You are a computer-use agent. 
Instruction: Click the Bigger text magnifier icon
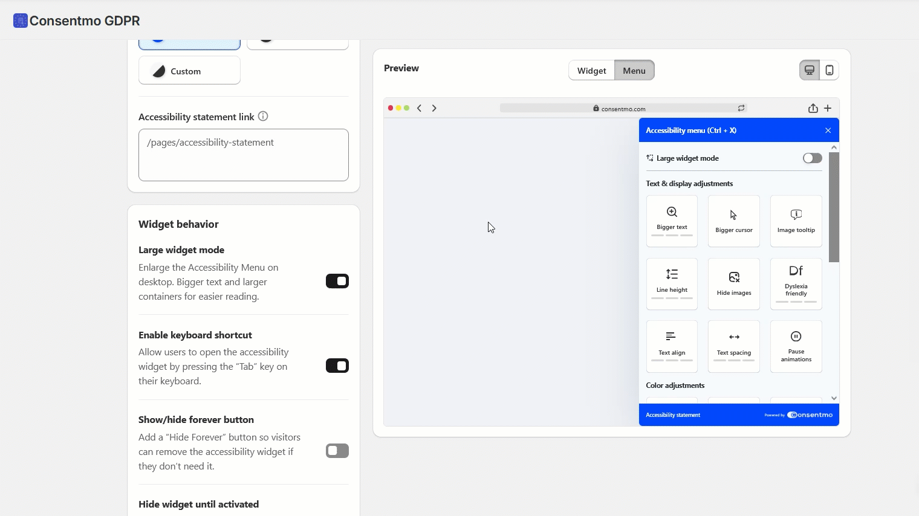tap(672, 212)
